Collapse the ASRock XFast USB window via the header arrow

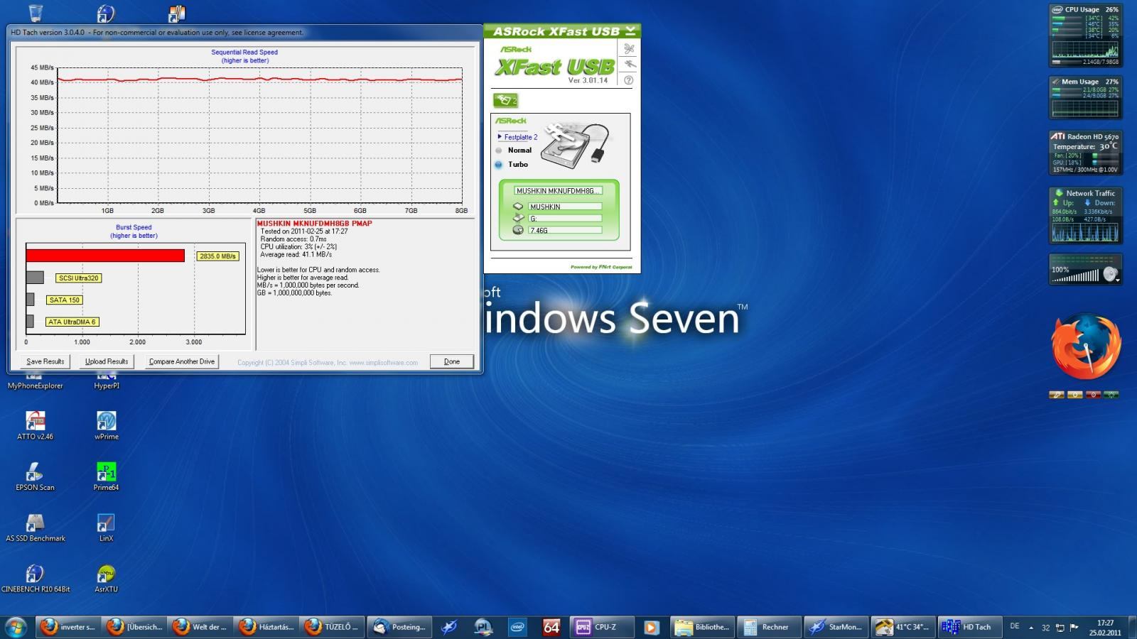coord(630,31)
